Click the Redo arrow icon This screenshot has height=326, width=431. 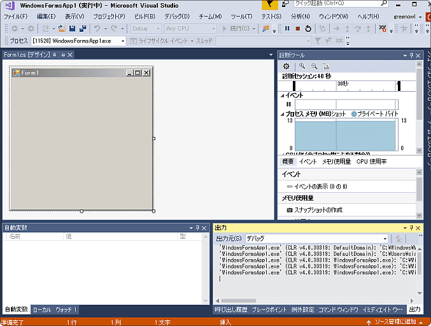pyautogui.click(x=114, y=28)
